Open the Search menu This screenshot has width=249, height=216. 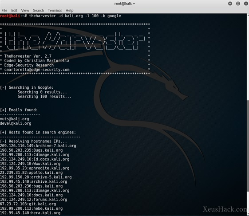pyautogui.click(x=39, y=11)
